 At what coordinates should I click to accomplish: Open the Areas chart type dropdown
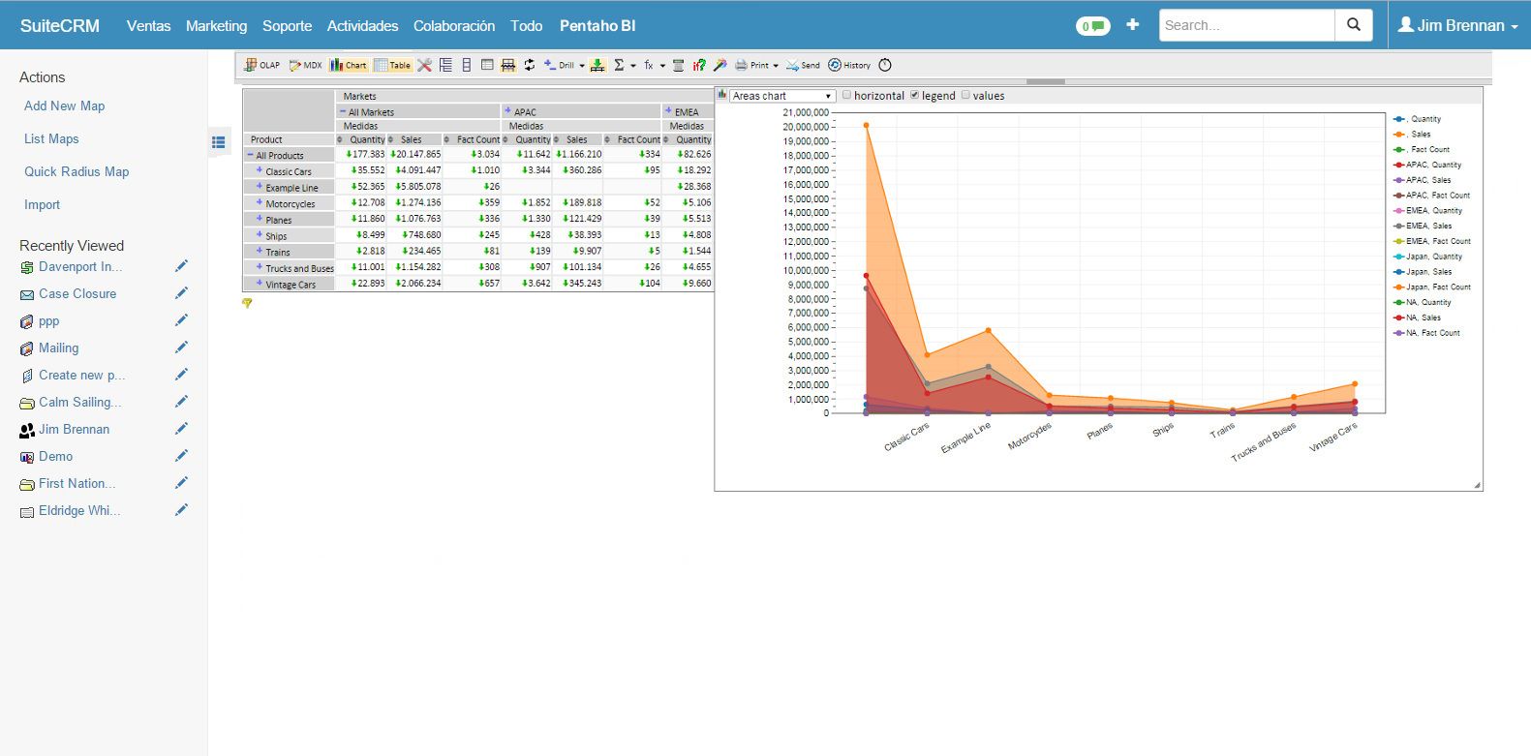click(782, 96)
